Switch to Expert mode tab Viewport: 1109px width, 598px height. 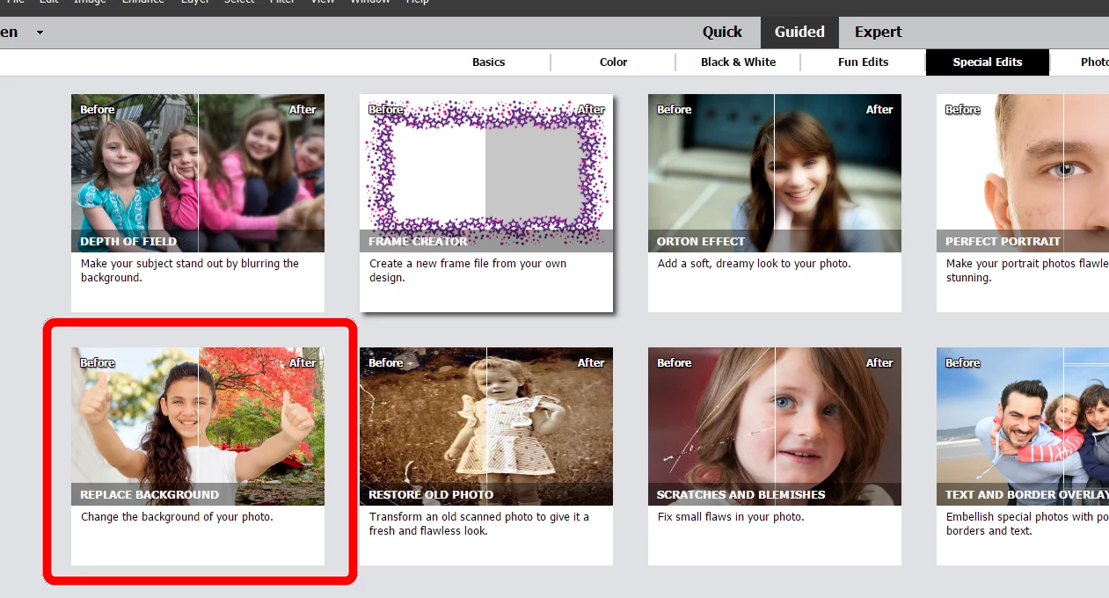[x=879, y=32]
